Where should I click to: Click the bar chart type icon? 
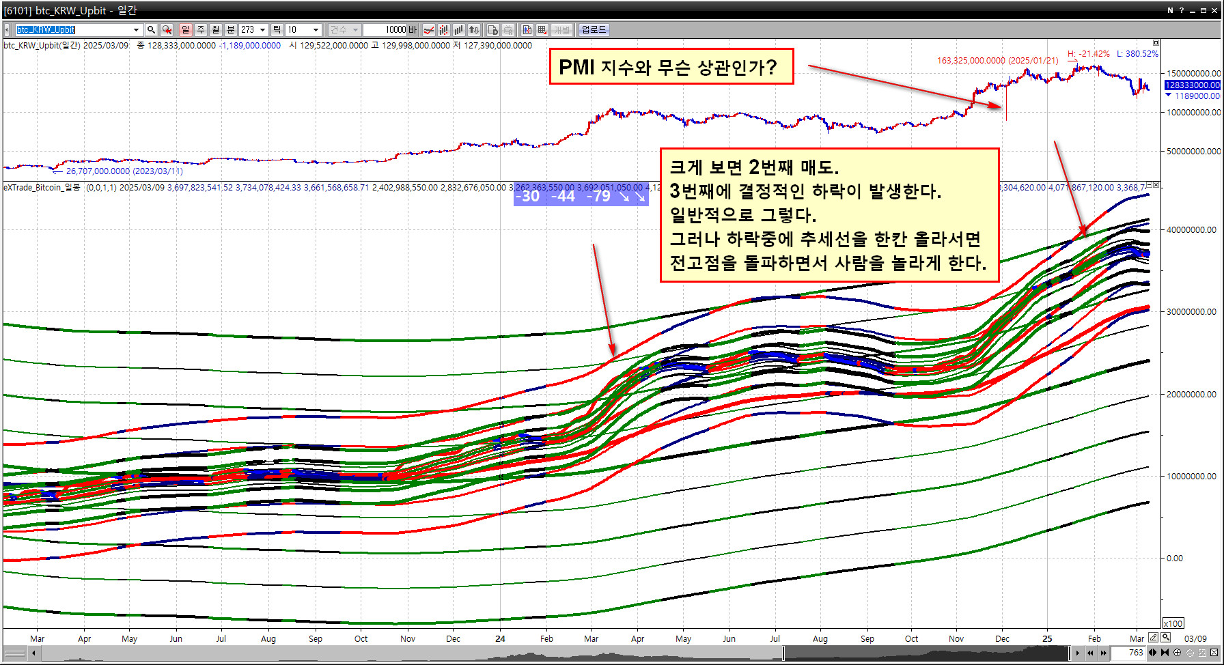(458, 30)
